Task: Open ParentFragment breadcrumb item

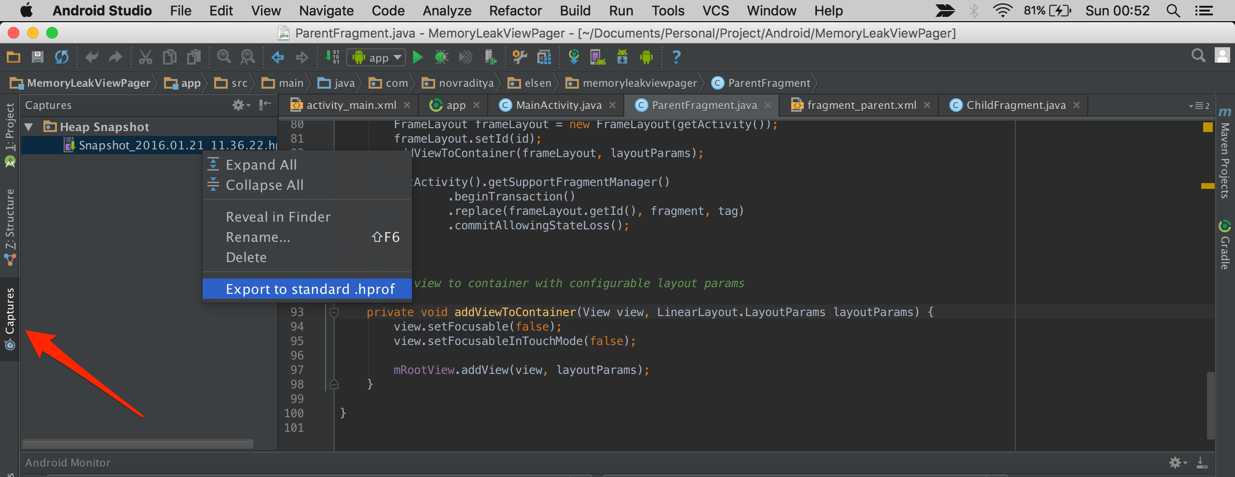Action: (x=761, y=83)
